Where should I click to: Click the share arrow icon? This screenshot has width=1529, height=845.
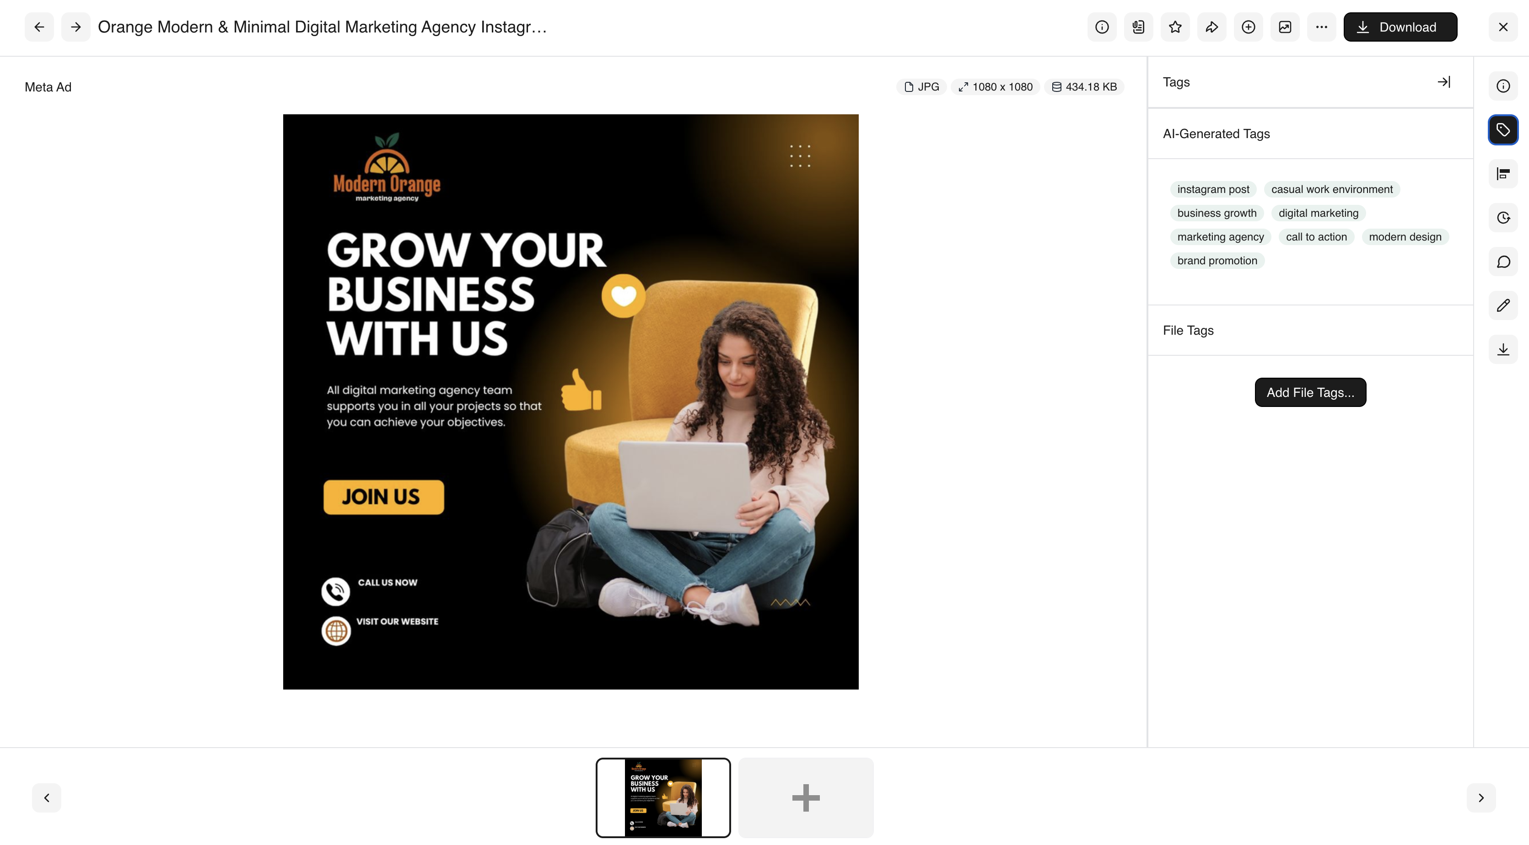(1211, 27)
